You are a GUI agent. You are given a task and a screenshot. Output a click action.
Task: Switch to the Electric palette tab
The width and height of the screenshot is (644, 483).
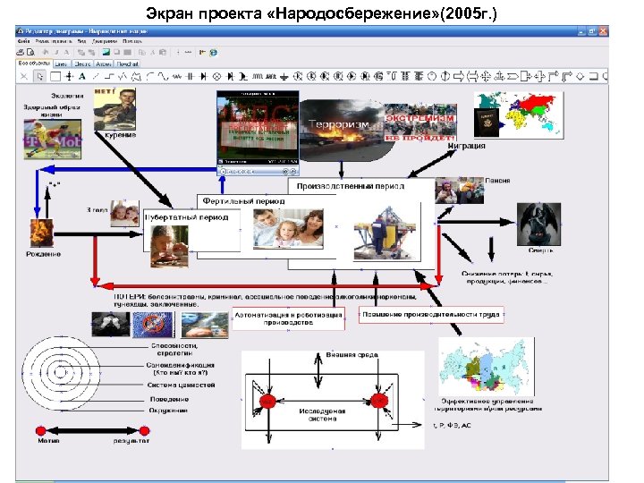pyautogui.click(x=82, y=64)
